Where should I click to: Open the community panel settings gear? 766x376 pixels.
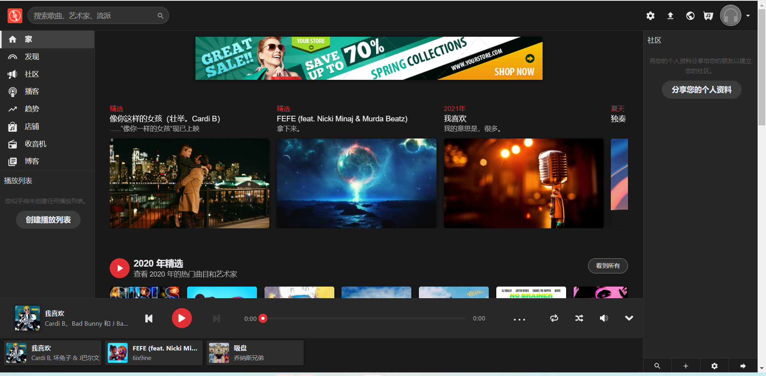point(715,366)
